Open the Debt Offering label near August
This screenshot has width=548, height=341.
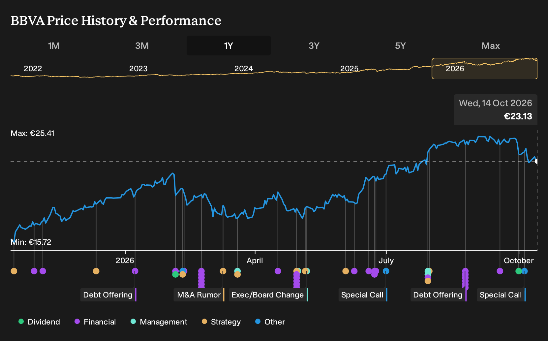[x=438, y=295]
